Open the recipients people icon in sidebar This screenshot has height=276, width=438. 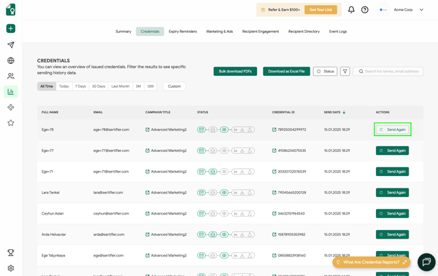point(10,77)
